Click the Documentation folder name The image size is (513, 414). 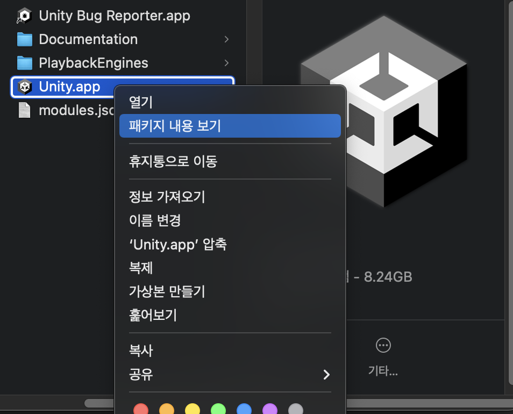click(88, 39)
